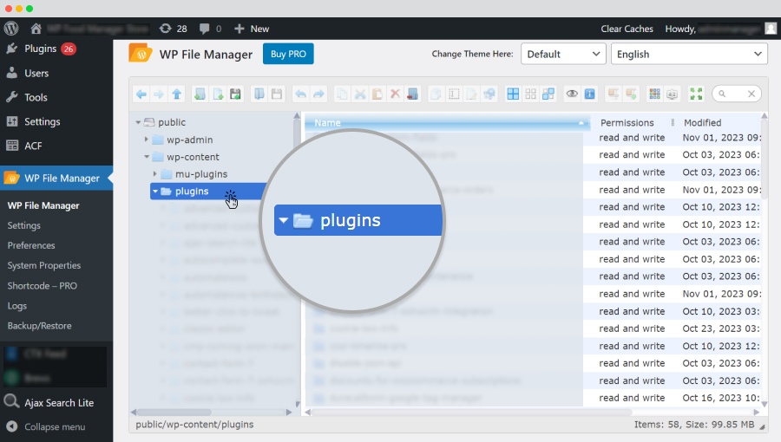Select the mu-plugins folder in tree
Viewport: 781px width, 442px height.
(x=201, y=174)
